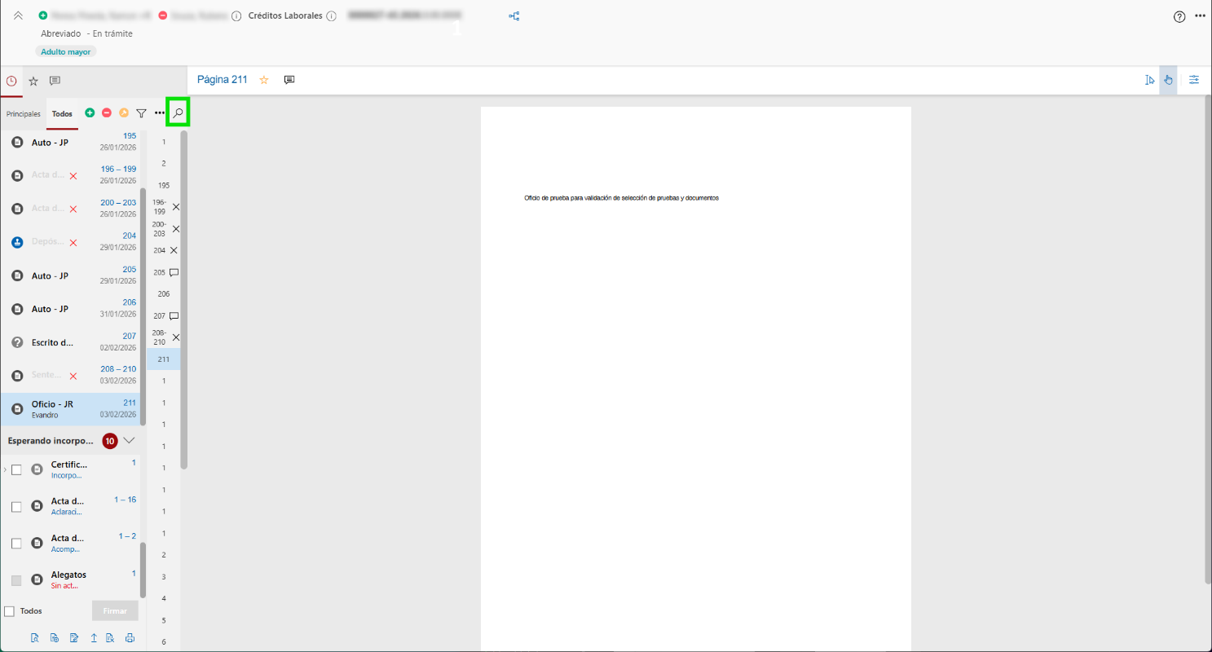Activate the hand pan tool
Screen dimensions: 1212x652
(x=1168, y=80)
